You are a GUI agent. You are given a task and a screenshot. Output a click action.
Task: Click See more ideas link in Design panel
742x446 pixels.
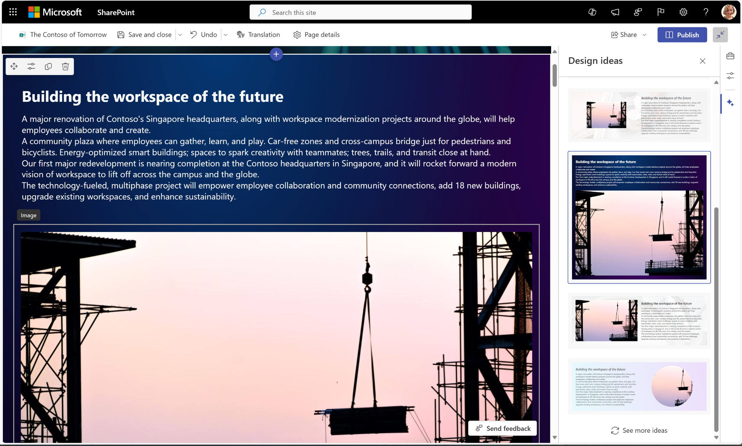(639, 430)
